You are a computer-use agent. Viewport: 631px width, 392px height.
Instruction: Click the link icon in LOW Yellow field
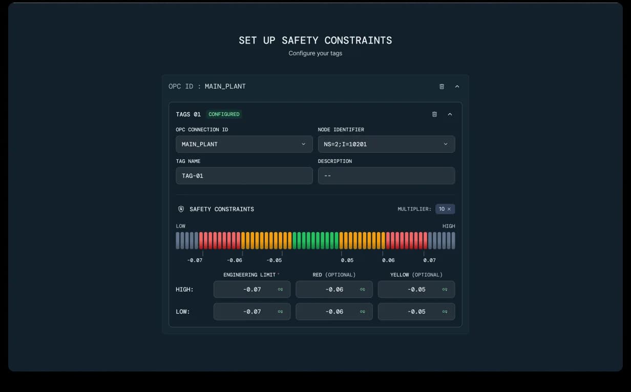(445, 312)
